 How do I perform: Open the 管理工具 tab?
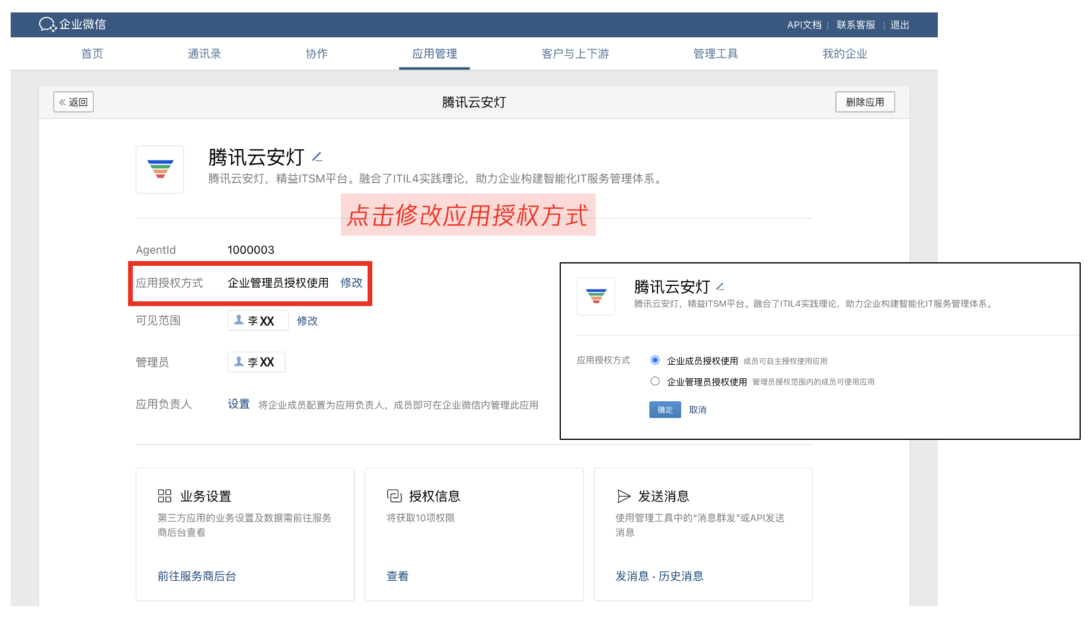click(716, 54)
